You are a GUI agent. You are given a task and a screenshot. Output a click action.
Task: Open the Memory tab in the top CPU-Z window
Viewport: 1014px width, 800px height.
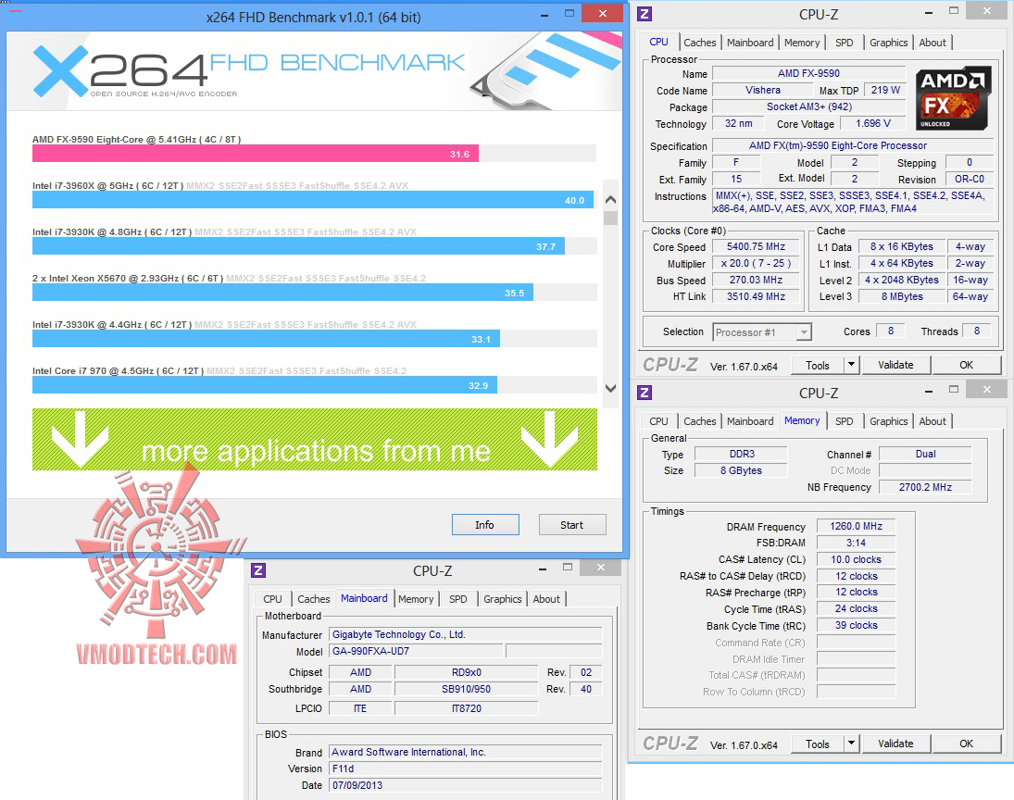(x=802, y=43)
